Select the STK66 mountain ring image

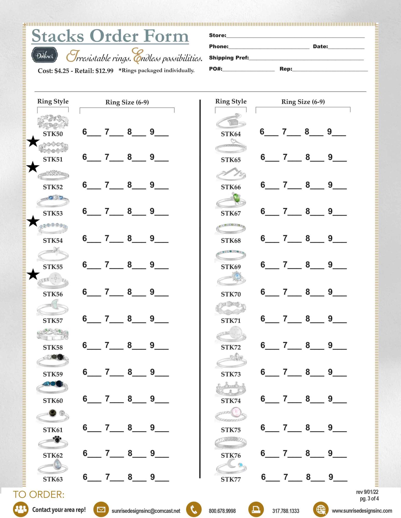(x=231, y=174)
